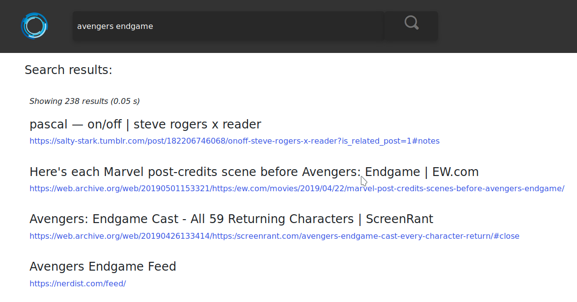This screenshot has height=302, width=577.
Task: Click the 'Search results:' heading
Action: [68, 70]
